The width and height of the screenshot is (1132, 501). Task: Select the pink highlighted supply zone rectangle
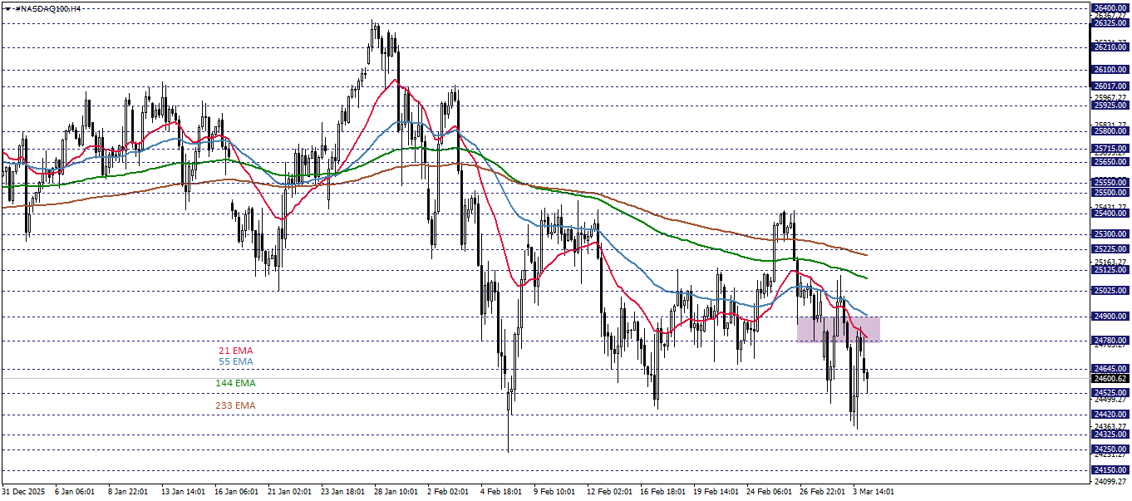[838, 329]
